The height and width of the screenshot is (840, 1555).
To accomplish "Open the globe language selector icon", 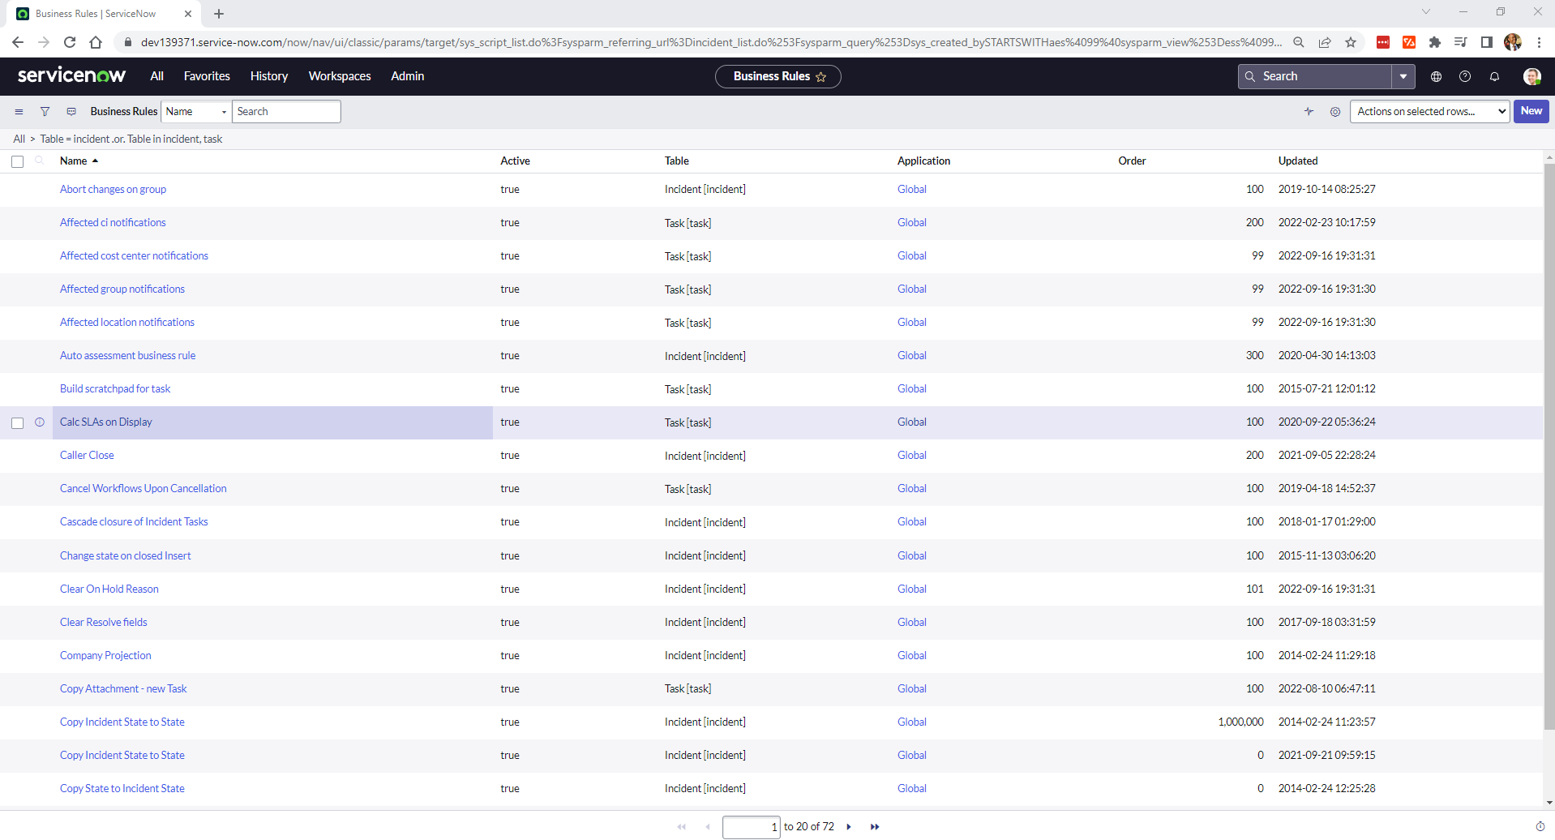I will coord(1435,76).
